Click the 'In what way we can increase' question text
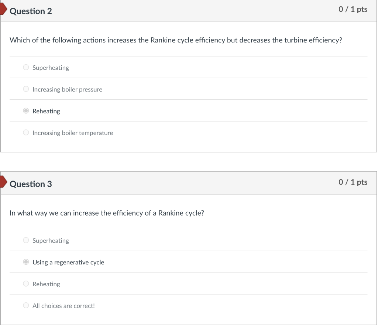Viewport: 378px width, 329px height. coord(107,213)
